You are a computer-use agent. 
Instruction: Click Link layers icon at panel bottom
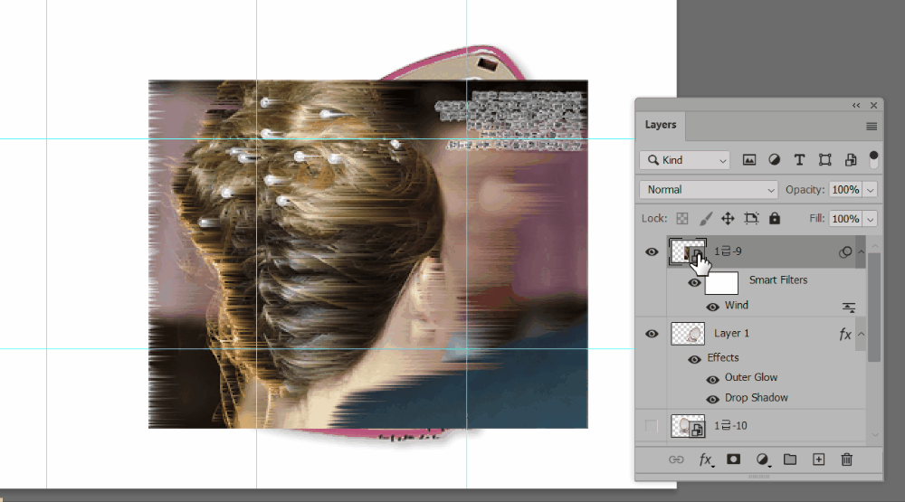[x=676, y=459]
